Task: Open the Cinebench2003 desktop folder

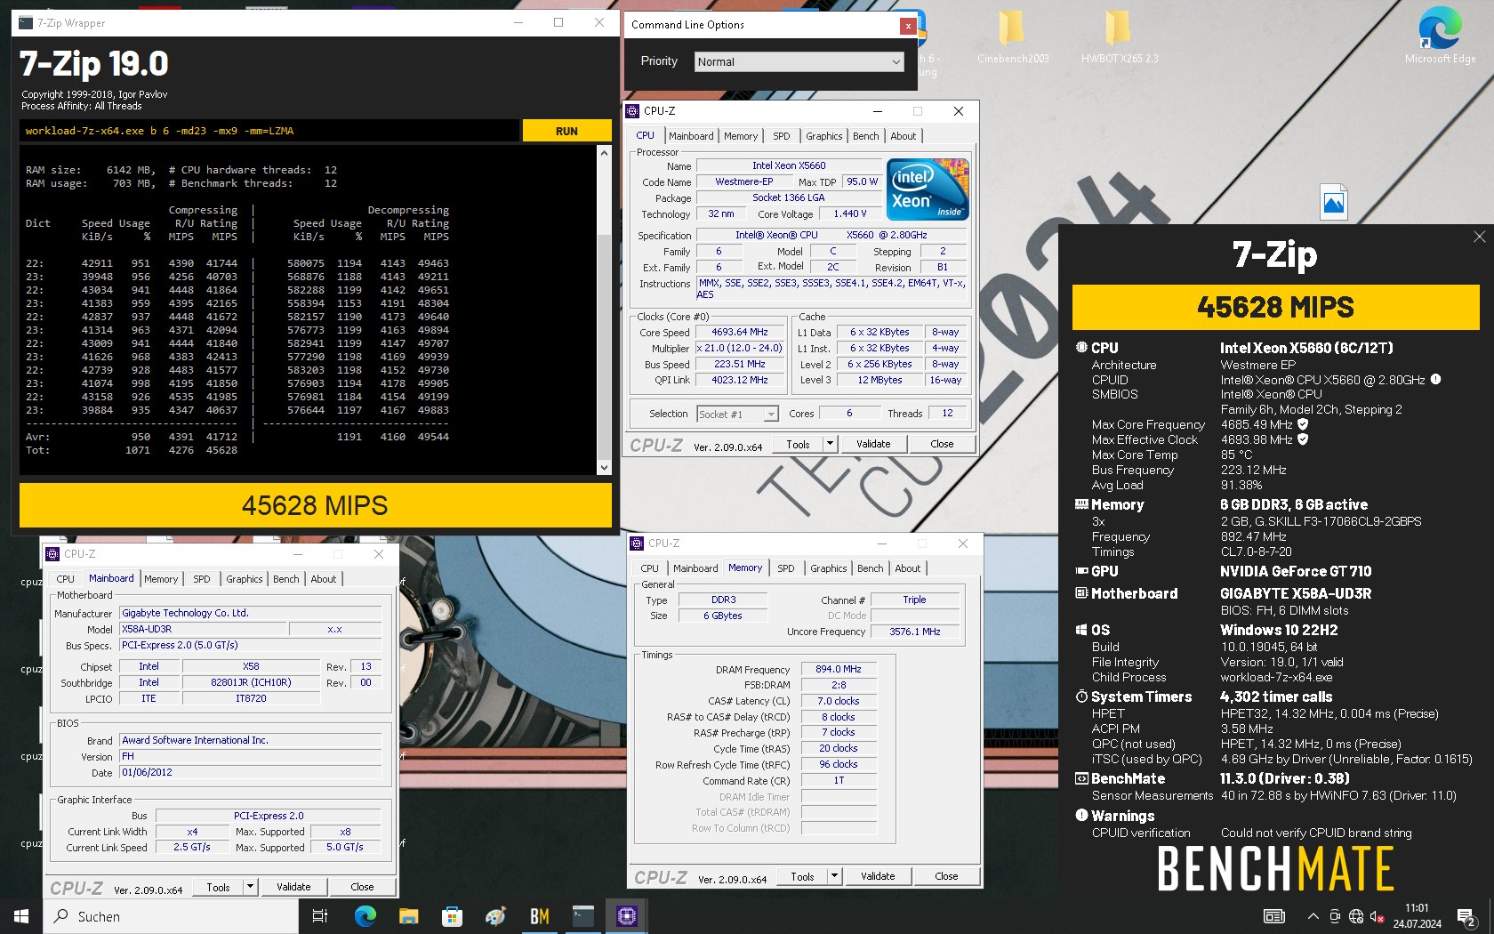Action: point(1012,36)
